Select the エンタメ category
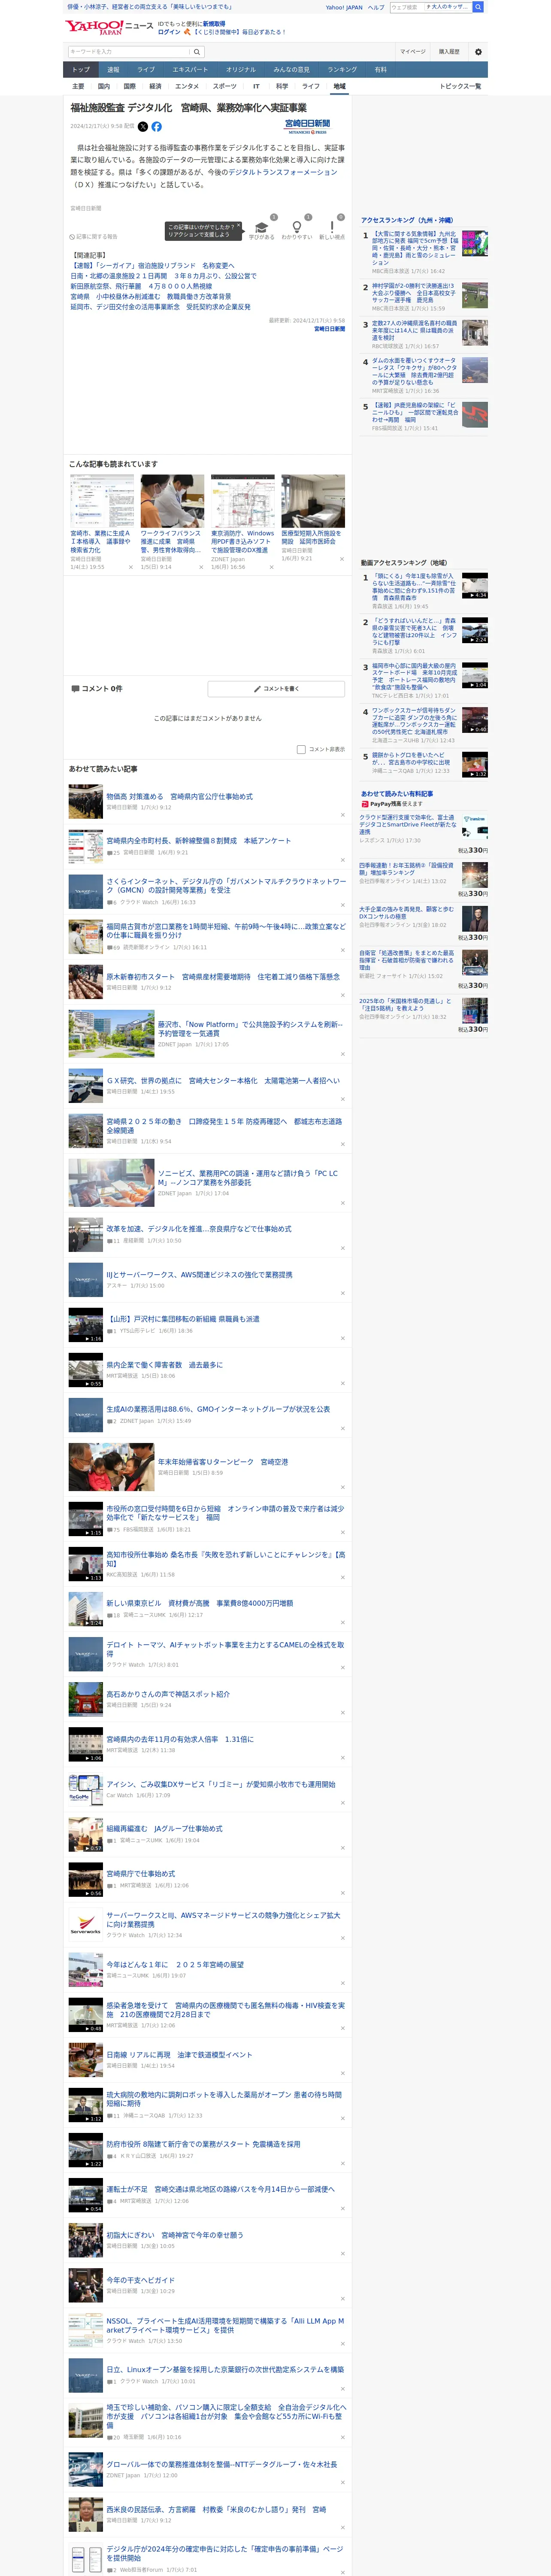 tap(187, 86)
